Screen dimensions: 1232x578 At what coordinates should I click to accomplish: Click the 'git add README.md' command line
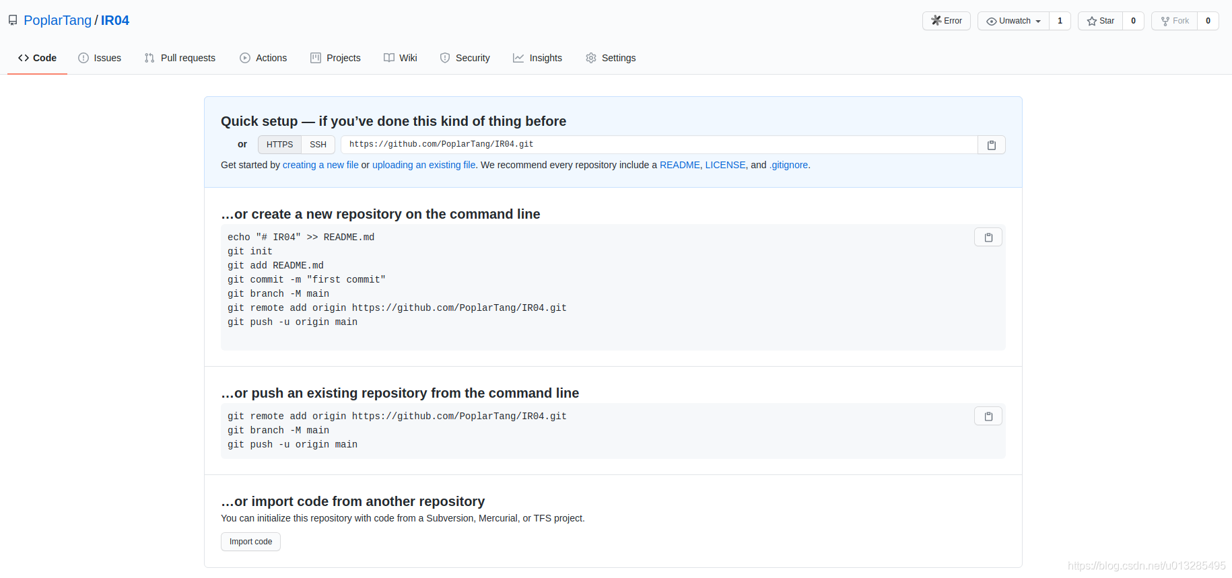275,265
